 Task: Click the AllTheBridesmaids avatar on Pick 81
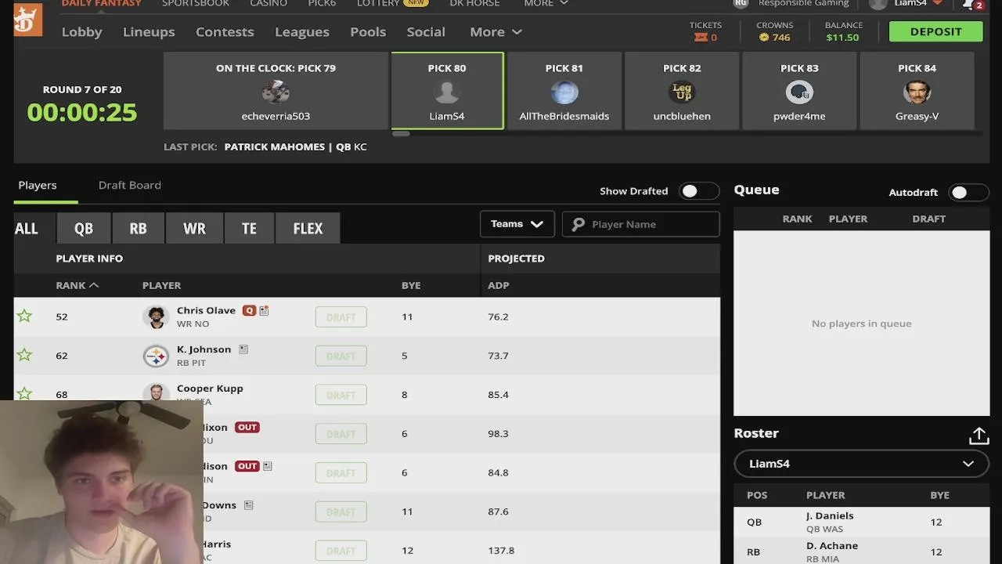(564, 93)
